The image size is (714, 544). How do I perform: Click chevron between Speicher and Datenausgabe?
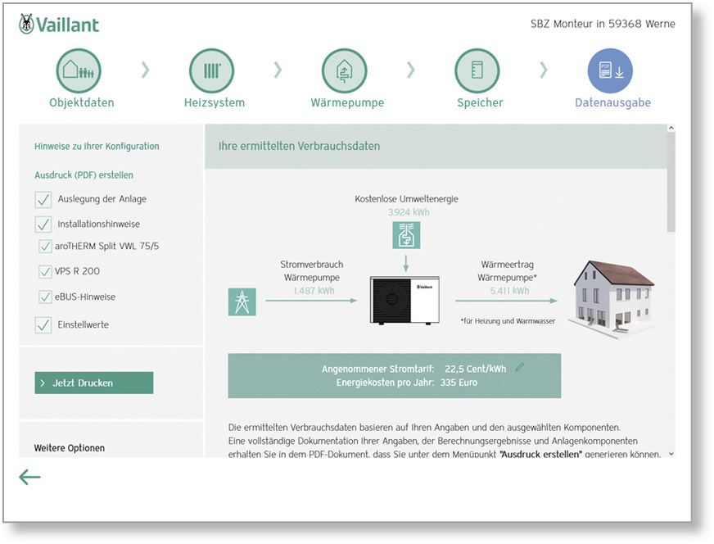coord(544,70)
